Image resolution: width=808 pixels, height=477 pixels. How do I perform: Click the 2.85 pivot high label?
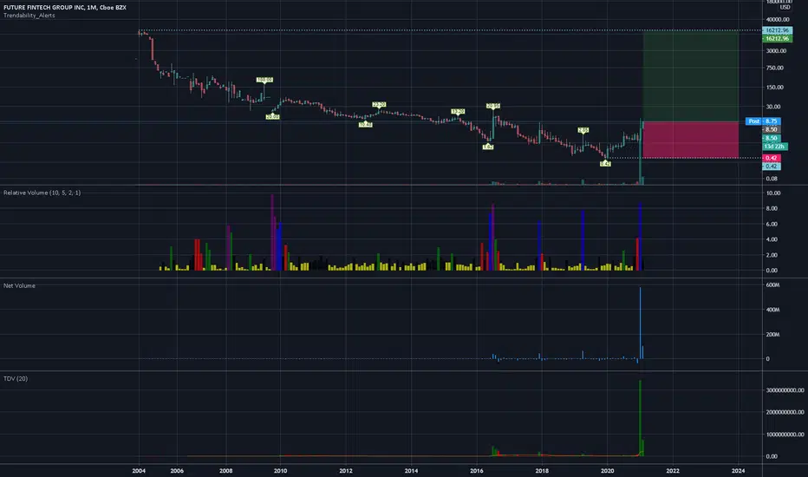(x=583, y=130)
